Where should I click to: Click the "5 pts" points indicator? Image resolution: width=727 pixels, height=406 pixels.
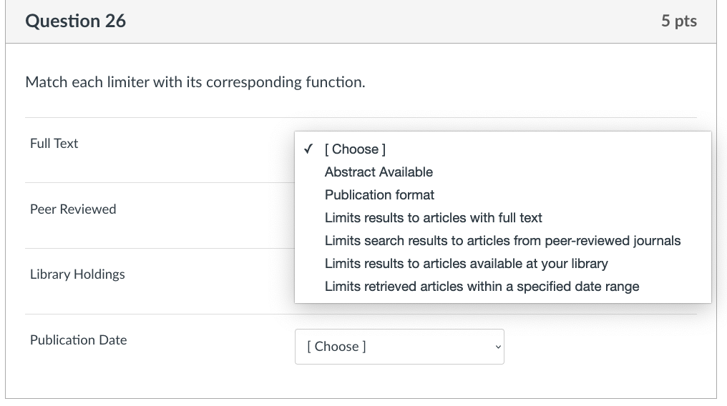click(678, 21)
